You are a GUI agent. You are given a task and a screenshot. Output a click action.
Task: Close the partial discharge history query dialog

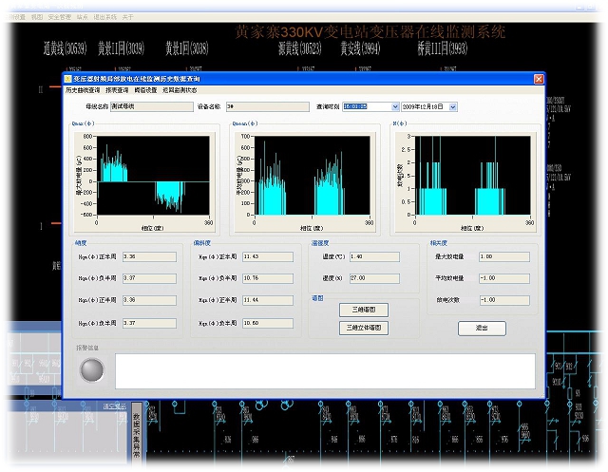tap(539, 79)
